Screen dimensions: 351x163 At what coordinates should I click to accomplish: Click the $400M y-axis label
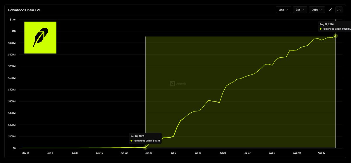pyautogui.click(x=12, y=101)
